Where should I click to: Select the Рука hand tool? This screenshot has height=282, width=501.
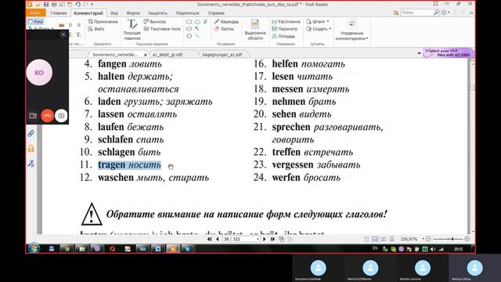36,22
